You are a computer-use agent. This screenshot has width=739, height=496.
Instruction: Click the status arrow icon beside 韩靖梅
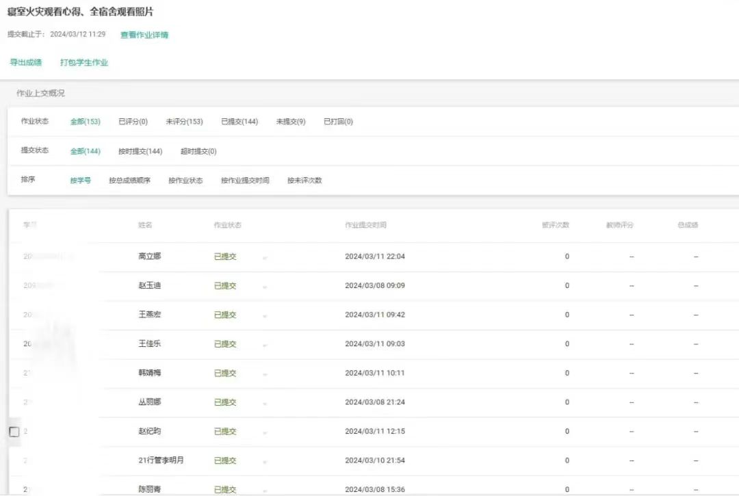tap(265, 374)
